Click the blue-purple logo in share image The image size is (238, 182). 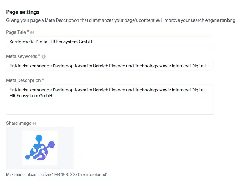point(40,148)
